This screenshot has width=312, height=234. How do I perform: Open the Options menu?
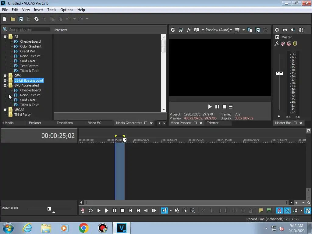click(67, 10)
